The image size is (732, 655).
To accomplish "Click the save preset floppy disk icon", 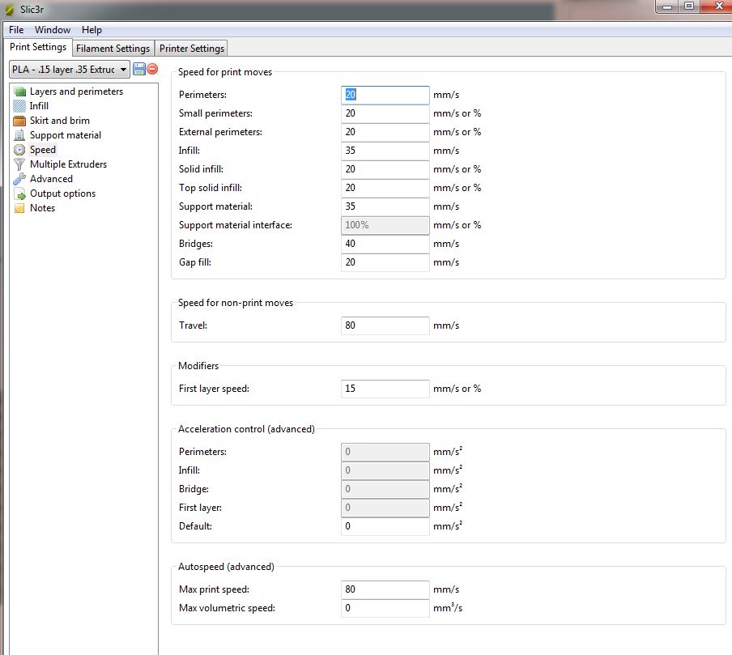I will tap(138, 70).
